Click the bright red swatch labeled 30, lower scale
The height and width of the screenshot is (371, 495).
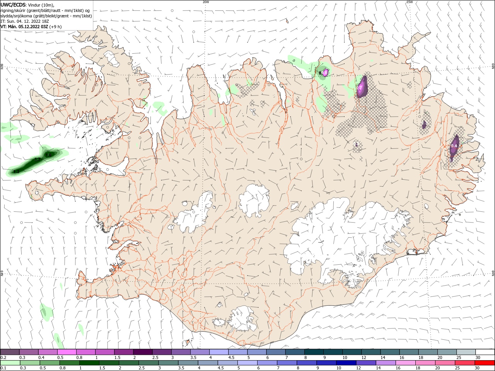coord(484,363)
